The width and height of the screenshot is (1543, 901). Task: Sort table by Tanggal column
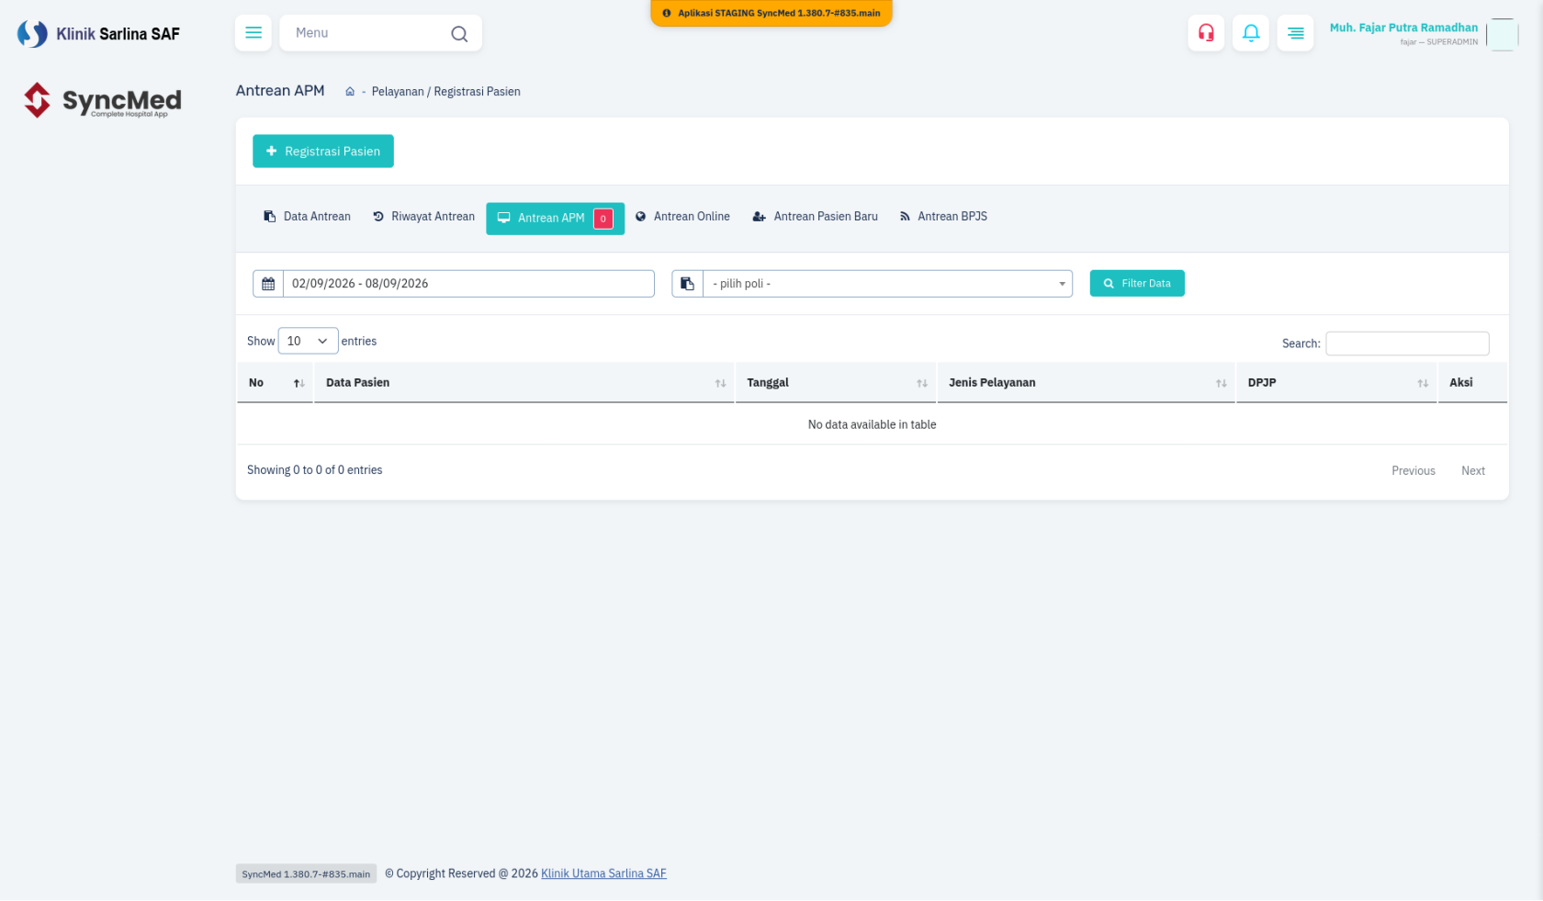(836, 383)
